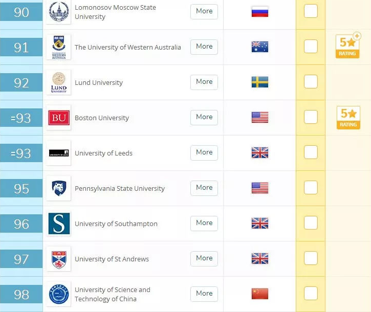Select the Penn State lion shield logo
The height and width of the screenshot is (312, 371).
click(x=59, y=188)
